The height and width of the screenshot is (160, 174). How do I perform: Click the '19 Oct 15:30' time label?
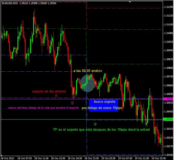[159, 158]
